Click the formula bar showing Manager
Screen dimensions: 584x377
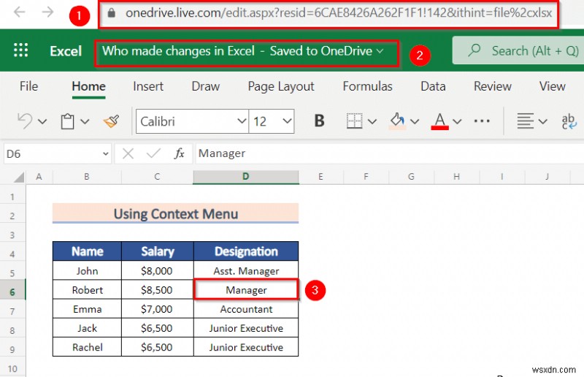pos(389,153)
